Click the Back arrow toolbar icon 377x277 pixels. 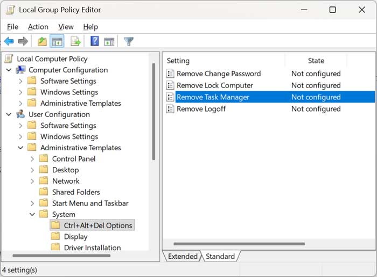tap(9, 41)
